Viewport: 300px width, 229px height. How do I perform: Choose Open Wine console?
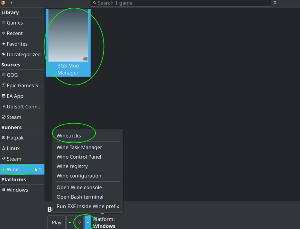point(88,187)
